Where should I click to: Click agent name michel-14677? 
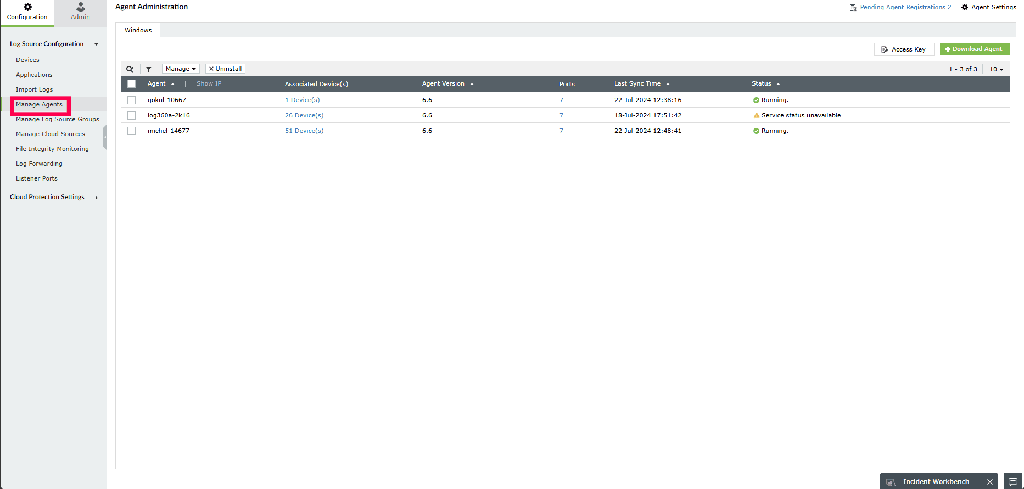pos(169,131)
